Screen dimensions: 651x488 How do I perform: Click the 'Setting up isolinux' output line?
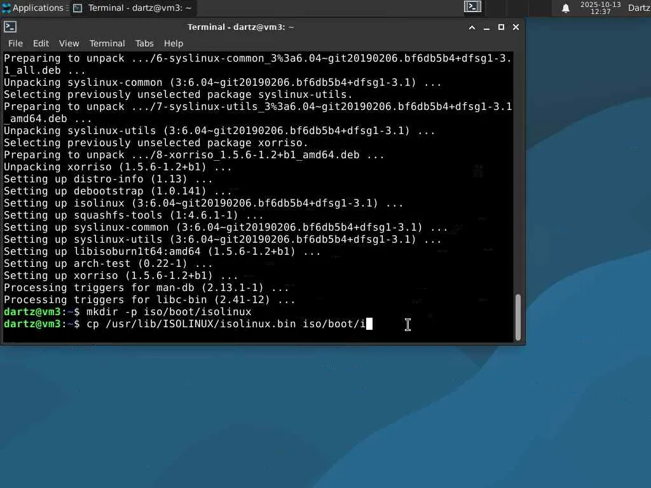pos(203,203)
